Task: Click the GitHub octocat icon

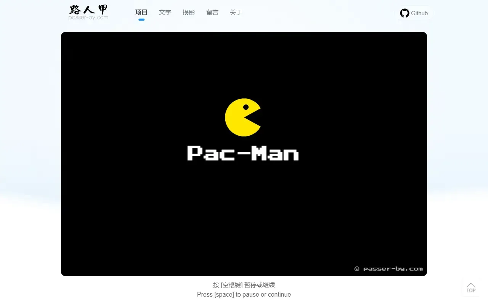Action: point(405,13)
